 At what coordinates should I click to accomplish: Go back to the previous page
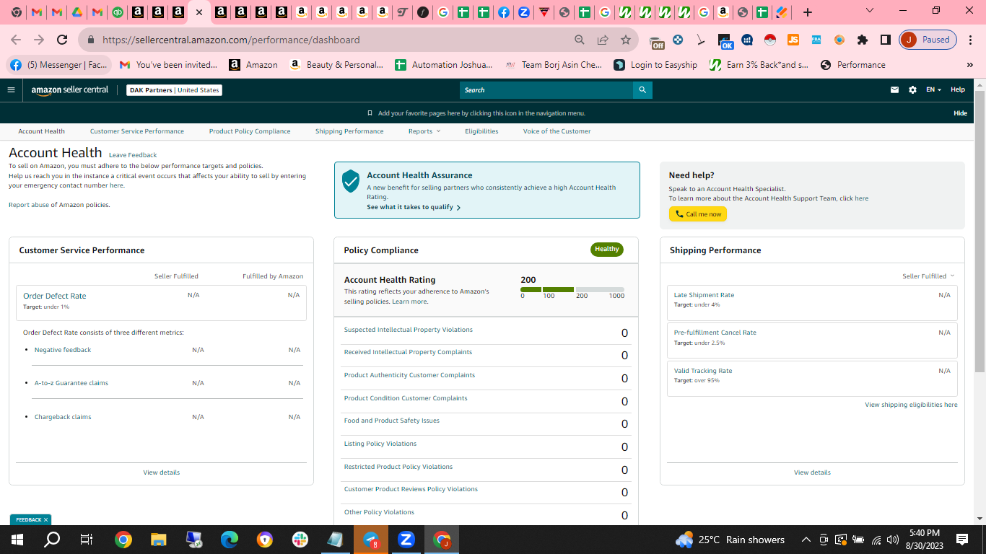[x=16, y=40]
